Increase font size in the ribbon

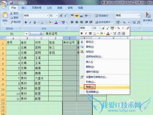pyautogui.click(x=61, y=16)
